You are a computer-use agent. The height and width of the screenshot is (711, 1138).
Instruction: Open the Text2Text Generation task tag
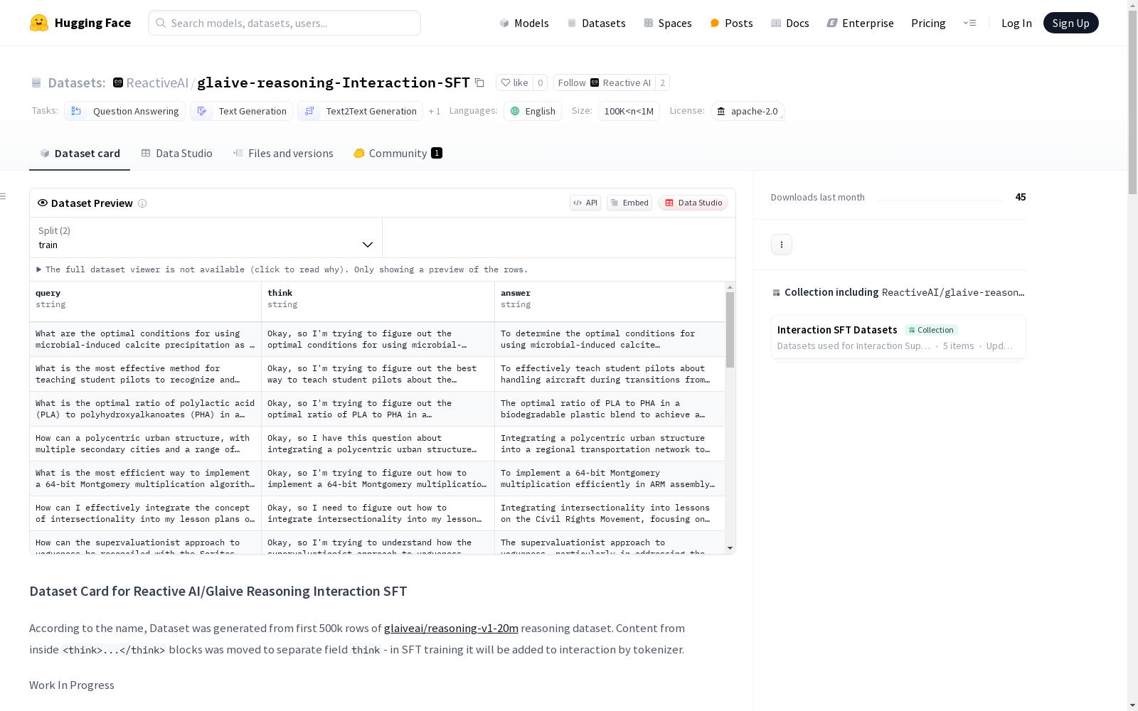click(361, 111)
